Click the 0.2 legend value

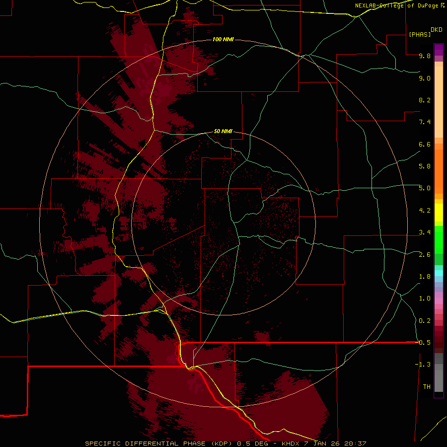(x=425, y=321)
